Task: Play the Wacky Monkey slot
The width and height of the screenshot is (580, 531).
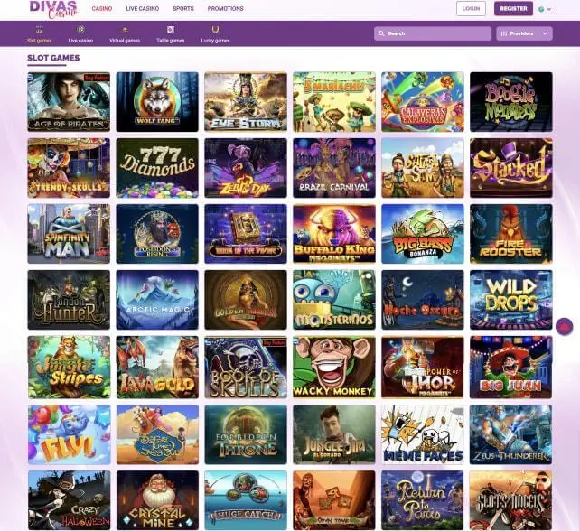Action: (x=334, y=367)
